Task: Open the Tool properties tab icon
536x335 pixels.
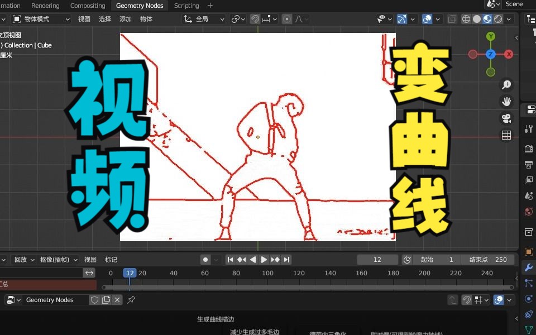Action: pos(529,128)
